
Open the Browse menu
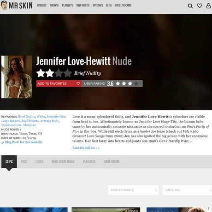point(54,6)
